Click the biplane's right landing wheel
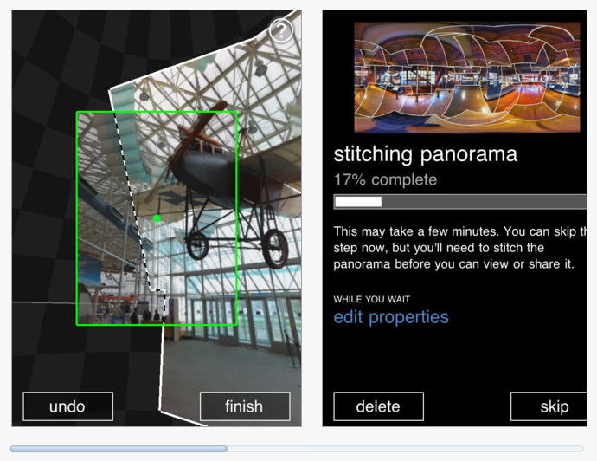 tap(275, 248)
